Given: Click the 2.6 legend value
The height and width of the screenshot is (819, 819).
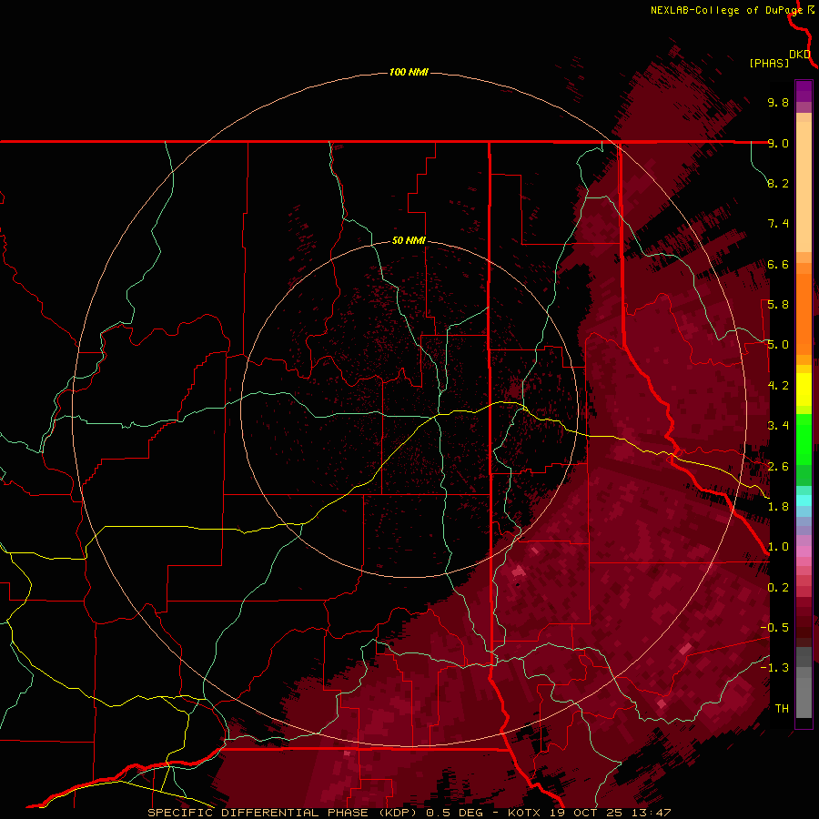Looking at the screenshot, I should click(778, 467).
